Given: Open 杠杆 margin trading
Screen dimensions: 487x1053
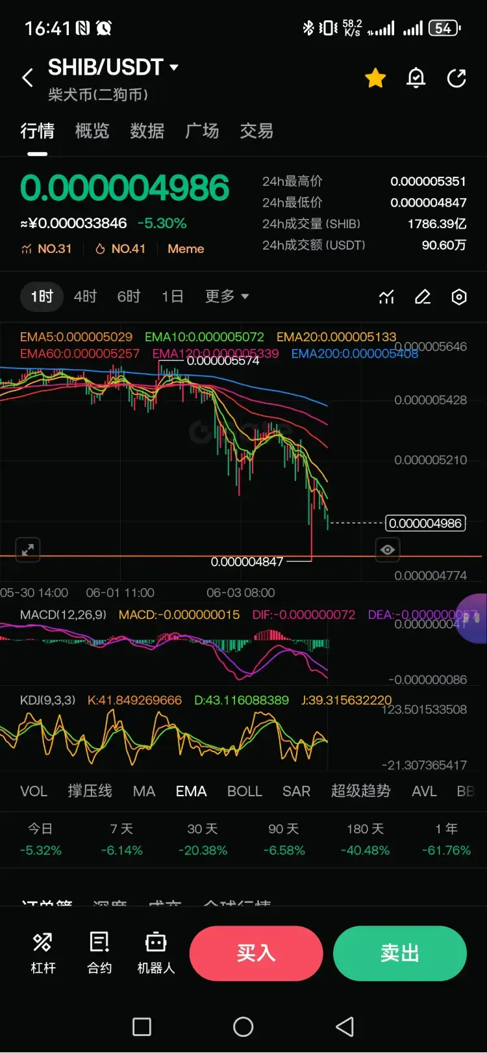Looking at the screenshot, I should 43,952.
